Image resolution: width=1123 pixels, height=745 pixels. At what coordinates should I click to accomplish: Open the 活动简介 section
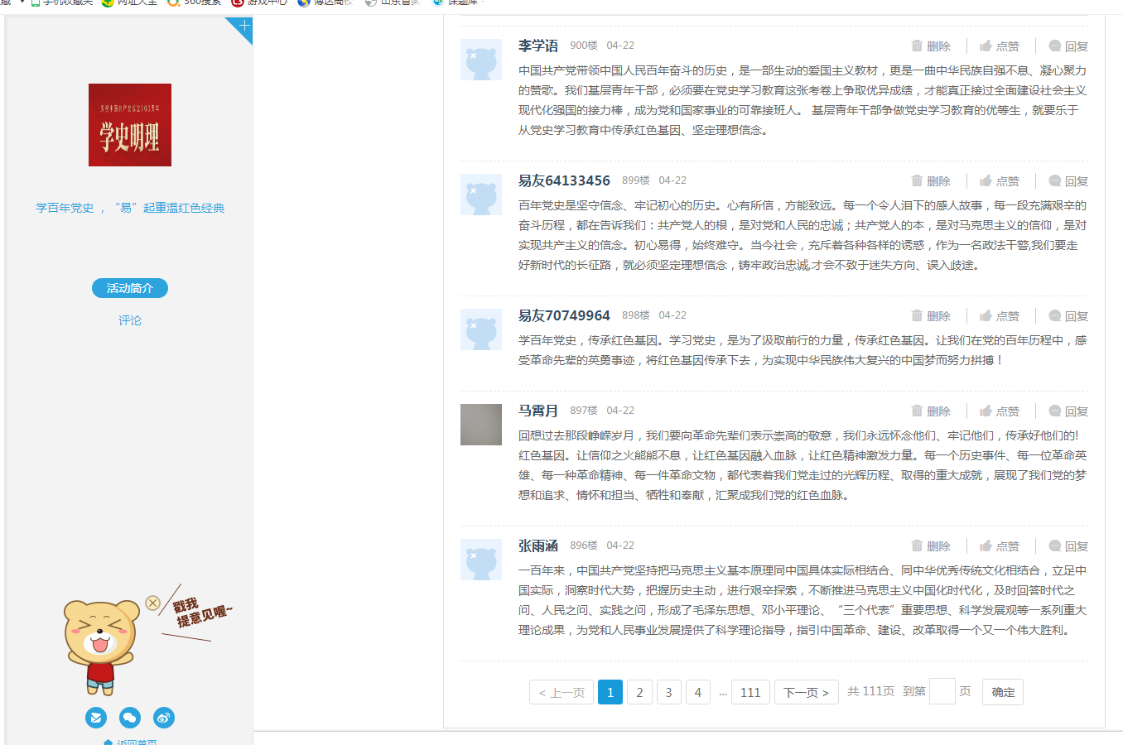[129, 288]
